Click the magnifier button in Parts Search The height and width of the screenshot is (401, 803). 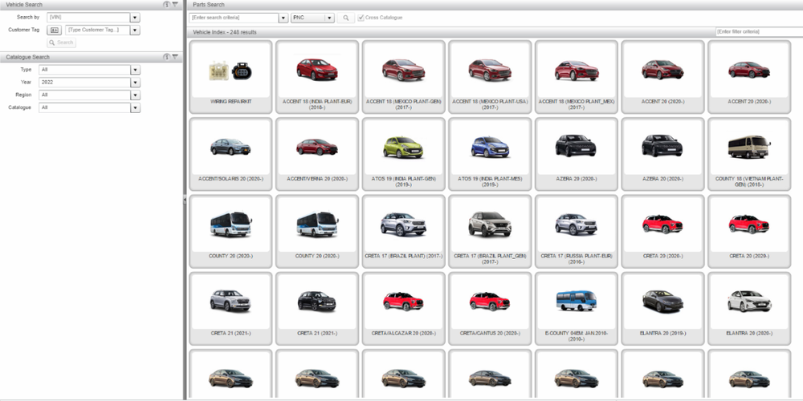click(345, 18)
